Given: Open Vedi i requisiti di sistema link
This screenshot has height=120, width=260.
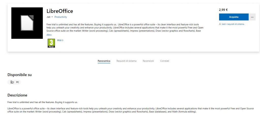Looking at the screenshot, I should (x=233, y=24).
